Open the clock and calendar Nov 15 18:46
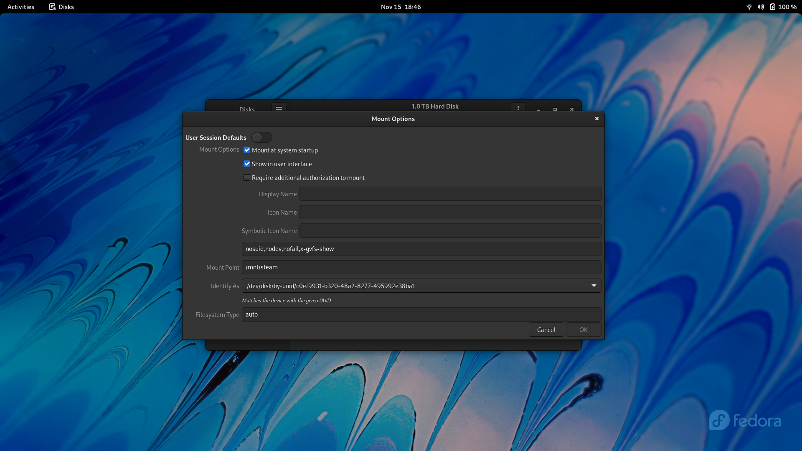This screenshot has width=802, height=451. pos(401,7)
